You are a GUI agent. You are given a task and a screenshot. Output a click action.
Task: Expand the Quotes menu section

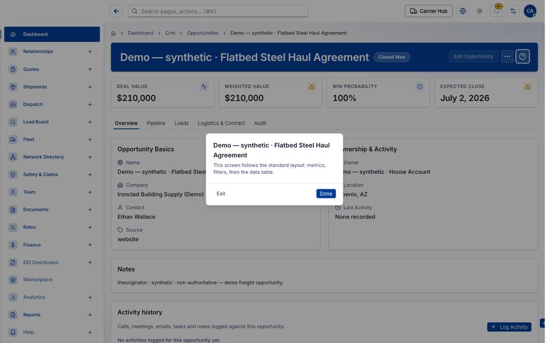click(90, 69)
